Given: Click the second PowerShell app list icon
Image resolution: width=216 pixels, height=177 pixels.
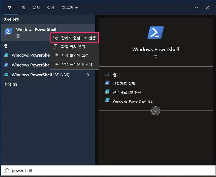Looking at the screenshot, I should click(6, 65).
